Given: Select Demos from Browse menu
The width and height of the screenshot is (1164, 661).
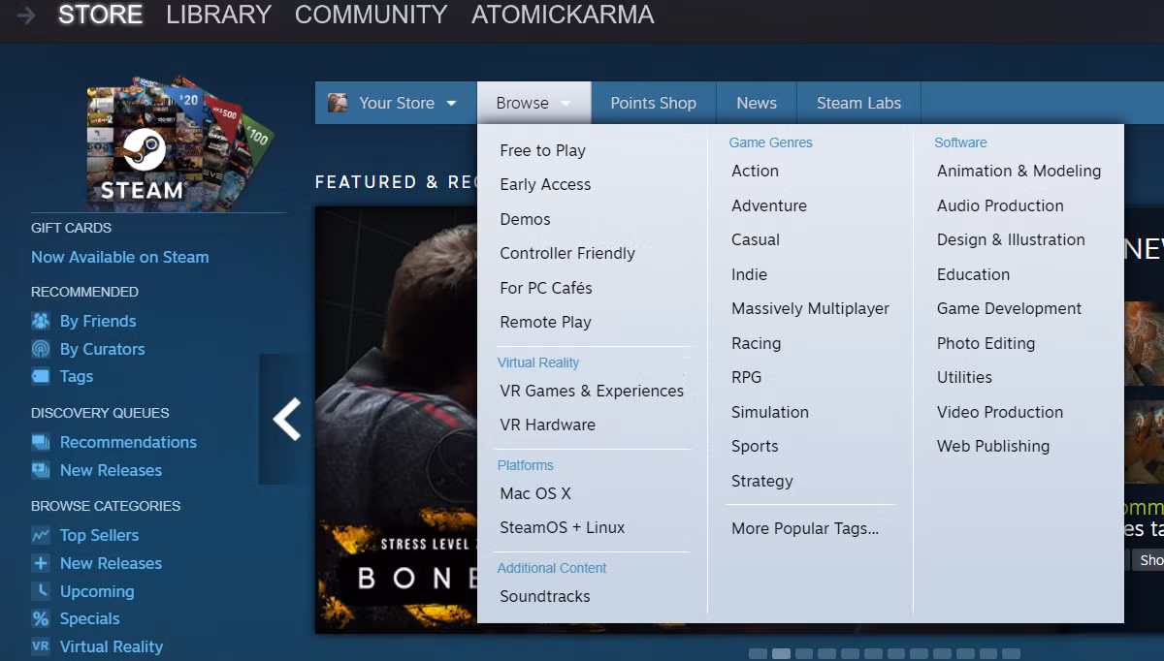Looking at the screenshot, I should pos(525,219).
